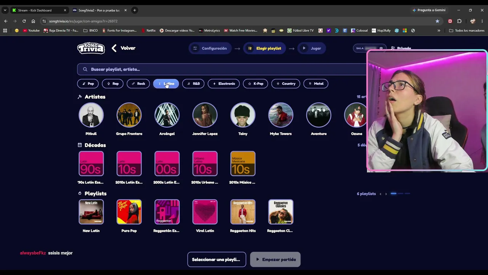Go to the browser home page
Viewport: 488px width, 275px height.
click(33, 21)
